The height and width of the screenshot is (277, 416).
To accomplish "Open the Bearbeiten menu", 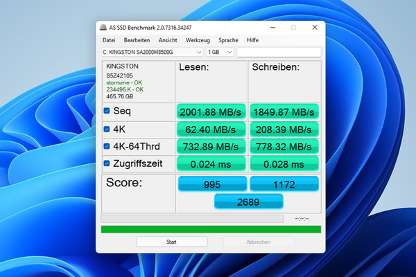I will [x=137, y=40].
